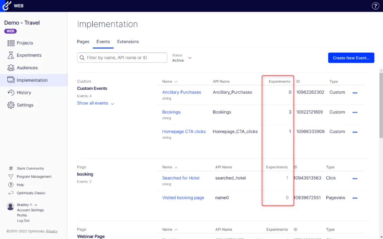
Task: Click the help question mark icon in header
Action: [375, 6]
